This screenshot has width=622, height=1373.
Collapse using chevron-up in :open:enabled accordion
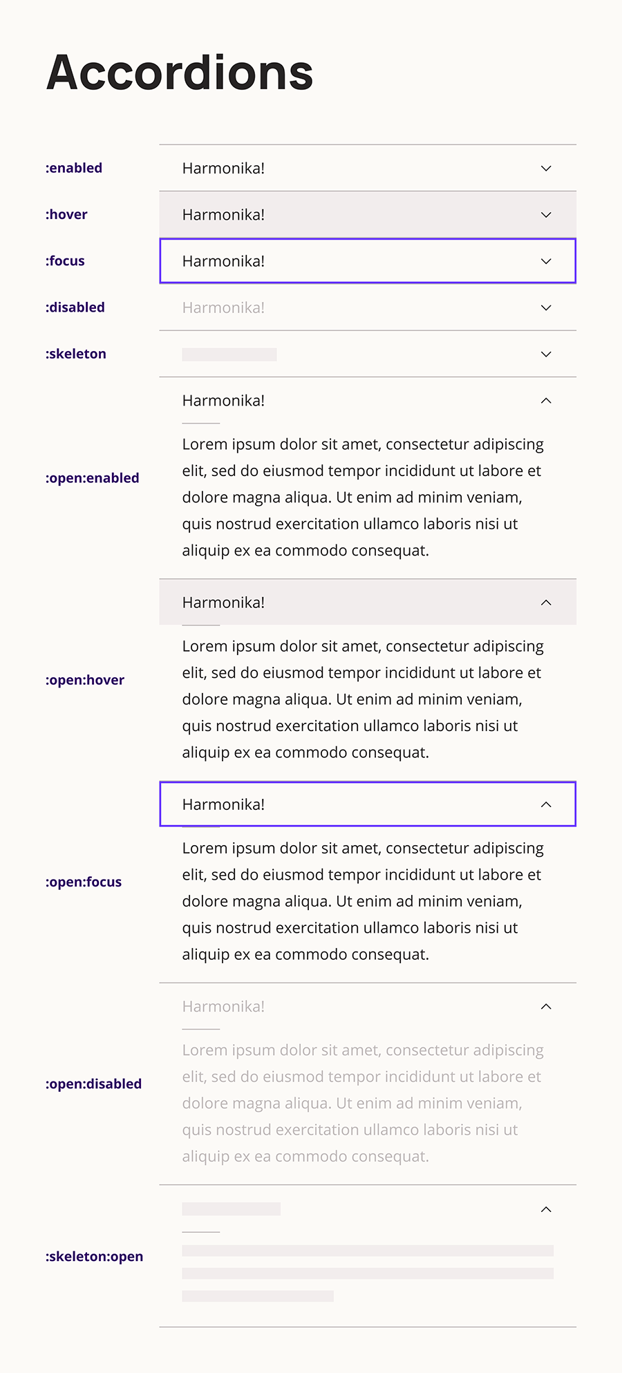546,401
